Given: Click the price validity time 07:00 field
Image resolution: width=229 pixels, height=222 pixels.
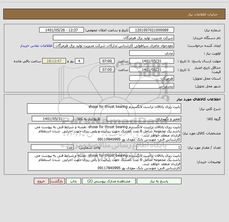Looking at the screenshot, I should [x=107, y=69].
